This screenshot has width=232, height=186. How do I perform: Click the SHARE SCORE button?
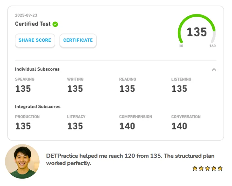(35, 40)
